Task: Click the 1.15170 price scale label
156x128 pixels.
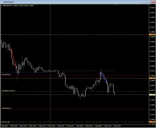Action: point(152,71)
